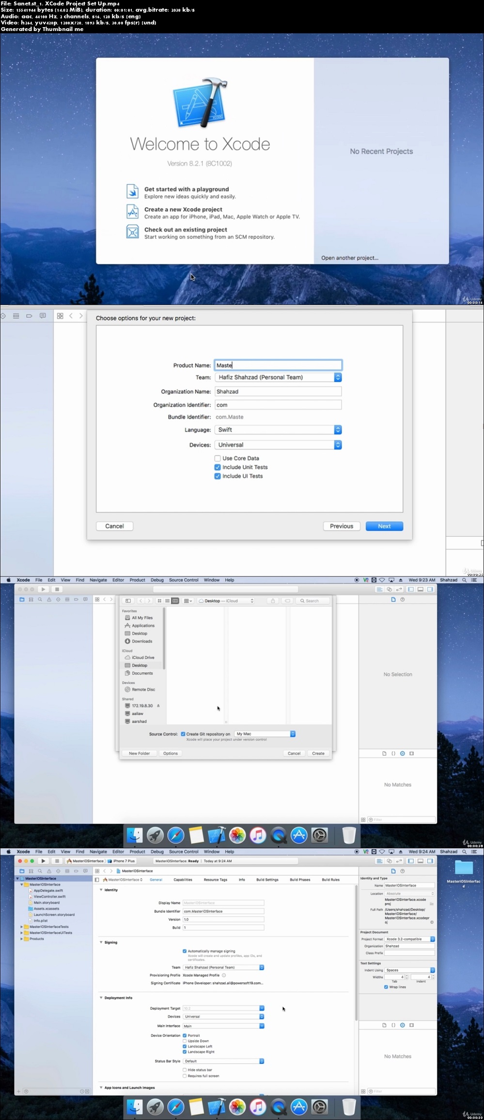Click the Check out an existing project icon
Viewport: 484px width, 1120px height.
tap(132, 232)
